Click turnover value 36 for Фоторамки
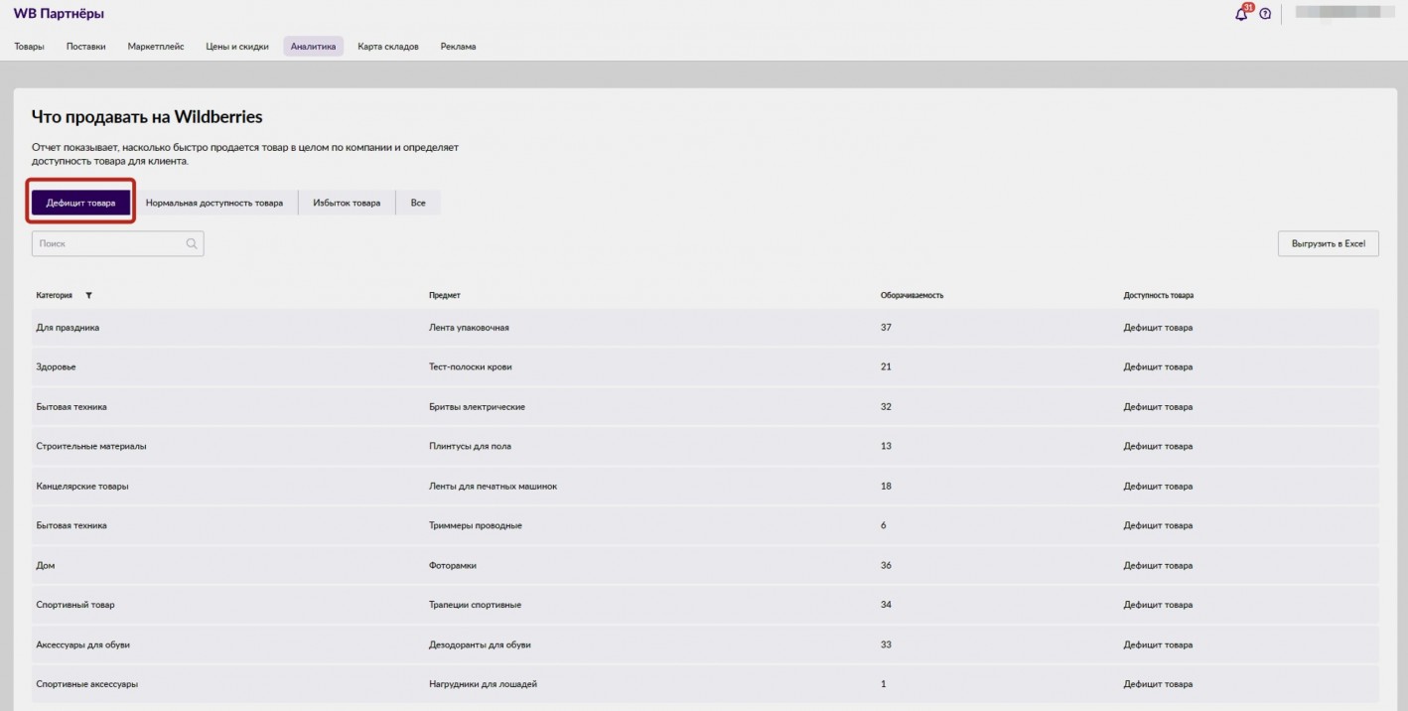Image resolution: width=1408 pixels, height=711 pixels. 886,565
